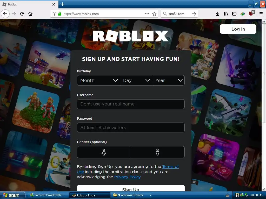Open the Year birthday dropdown
The width and height of the screenshot is (266, 199).
(168, 80)
